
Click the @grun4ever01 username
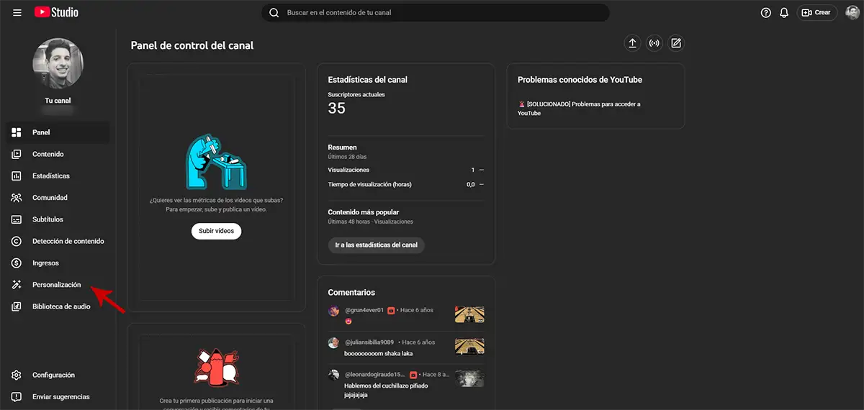364,310
